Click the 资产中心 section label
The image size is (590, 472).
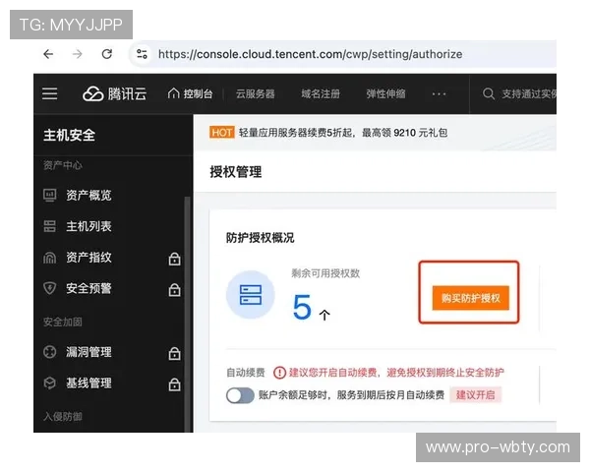63,165
